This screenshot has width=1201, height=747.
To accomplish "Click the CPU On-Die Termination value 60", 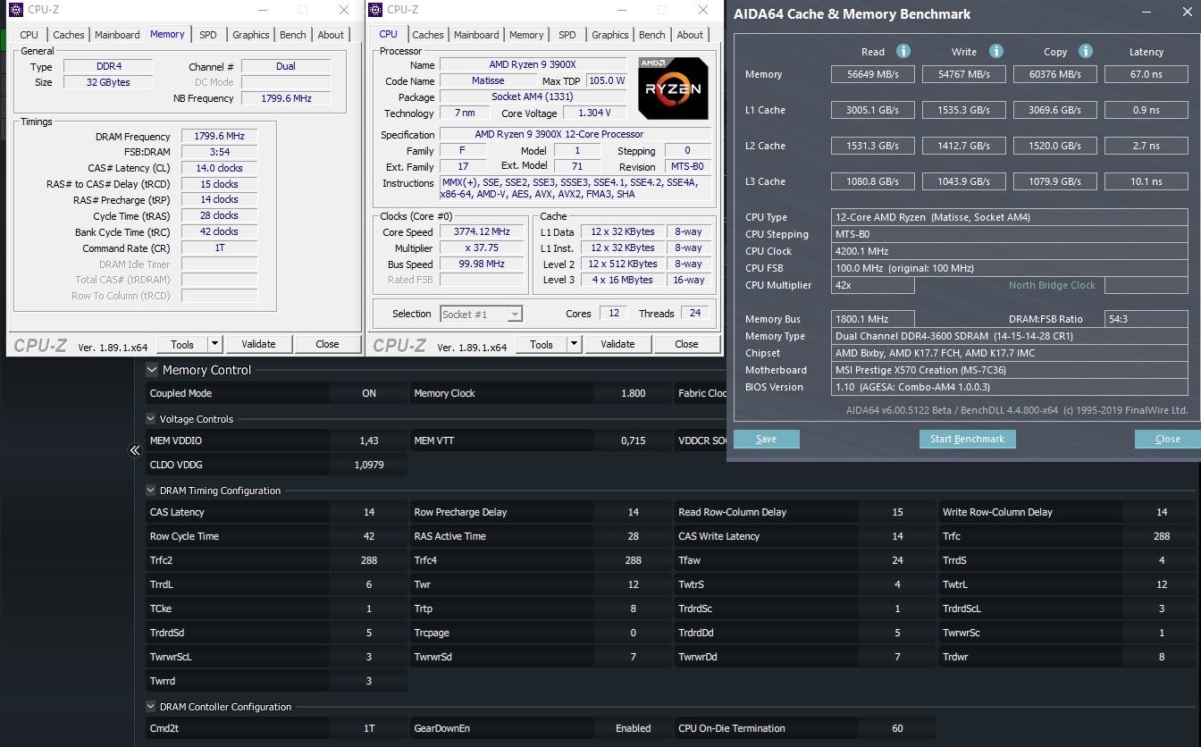I will (897, 728).
